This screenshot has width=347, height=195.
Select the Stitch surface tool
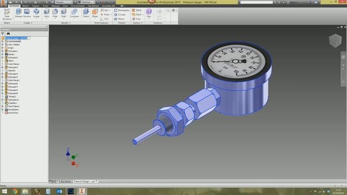coord(137,10)
